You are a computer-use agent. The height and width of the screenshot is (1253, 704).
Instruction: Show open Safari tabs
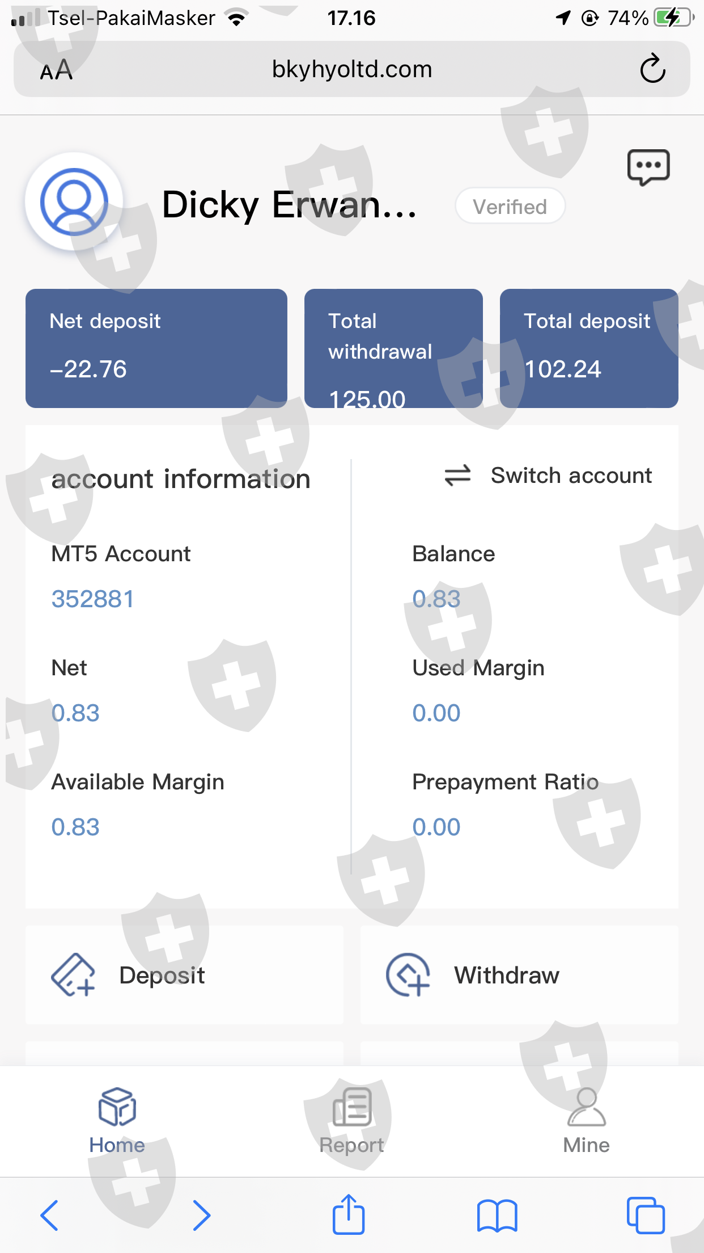point(646,1216)
